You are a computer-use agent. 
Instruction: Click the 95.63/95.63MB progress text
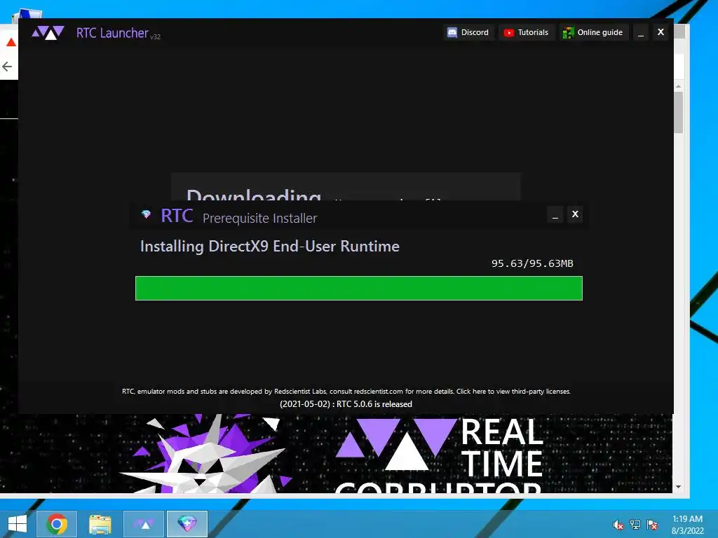pyautogui.click(x=532, y=263)
